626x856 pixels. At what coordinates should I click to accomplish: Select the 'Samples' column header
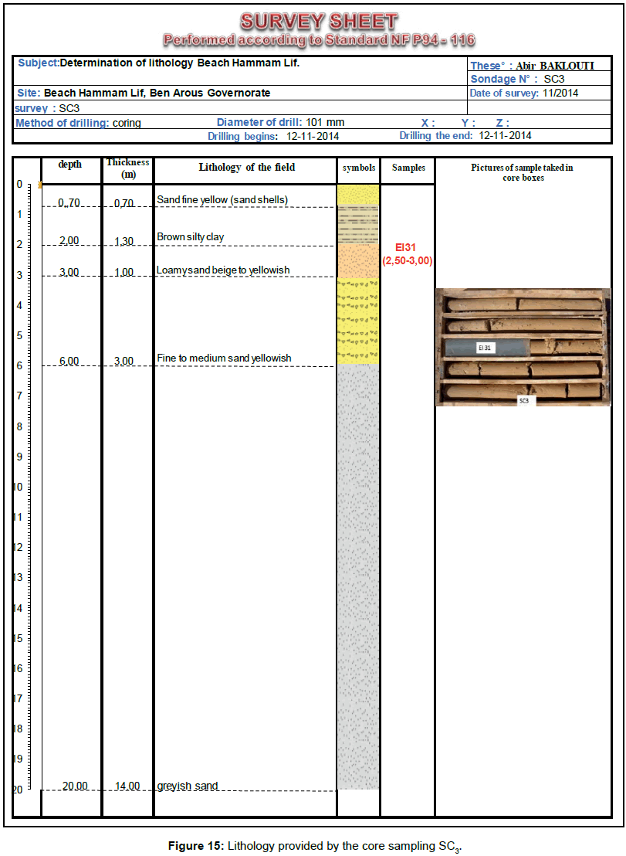408,168
